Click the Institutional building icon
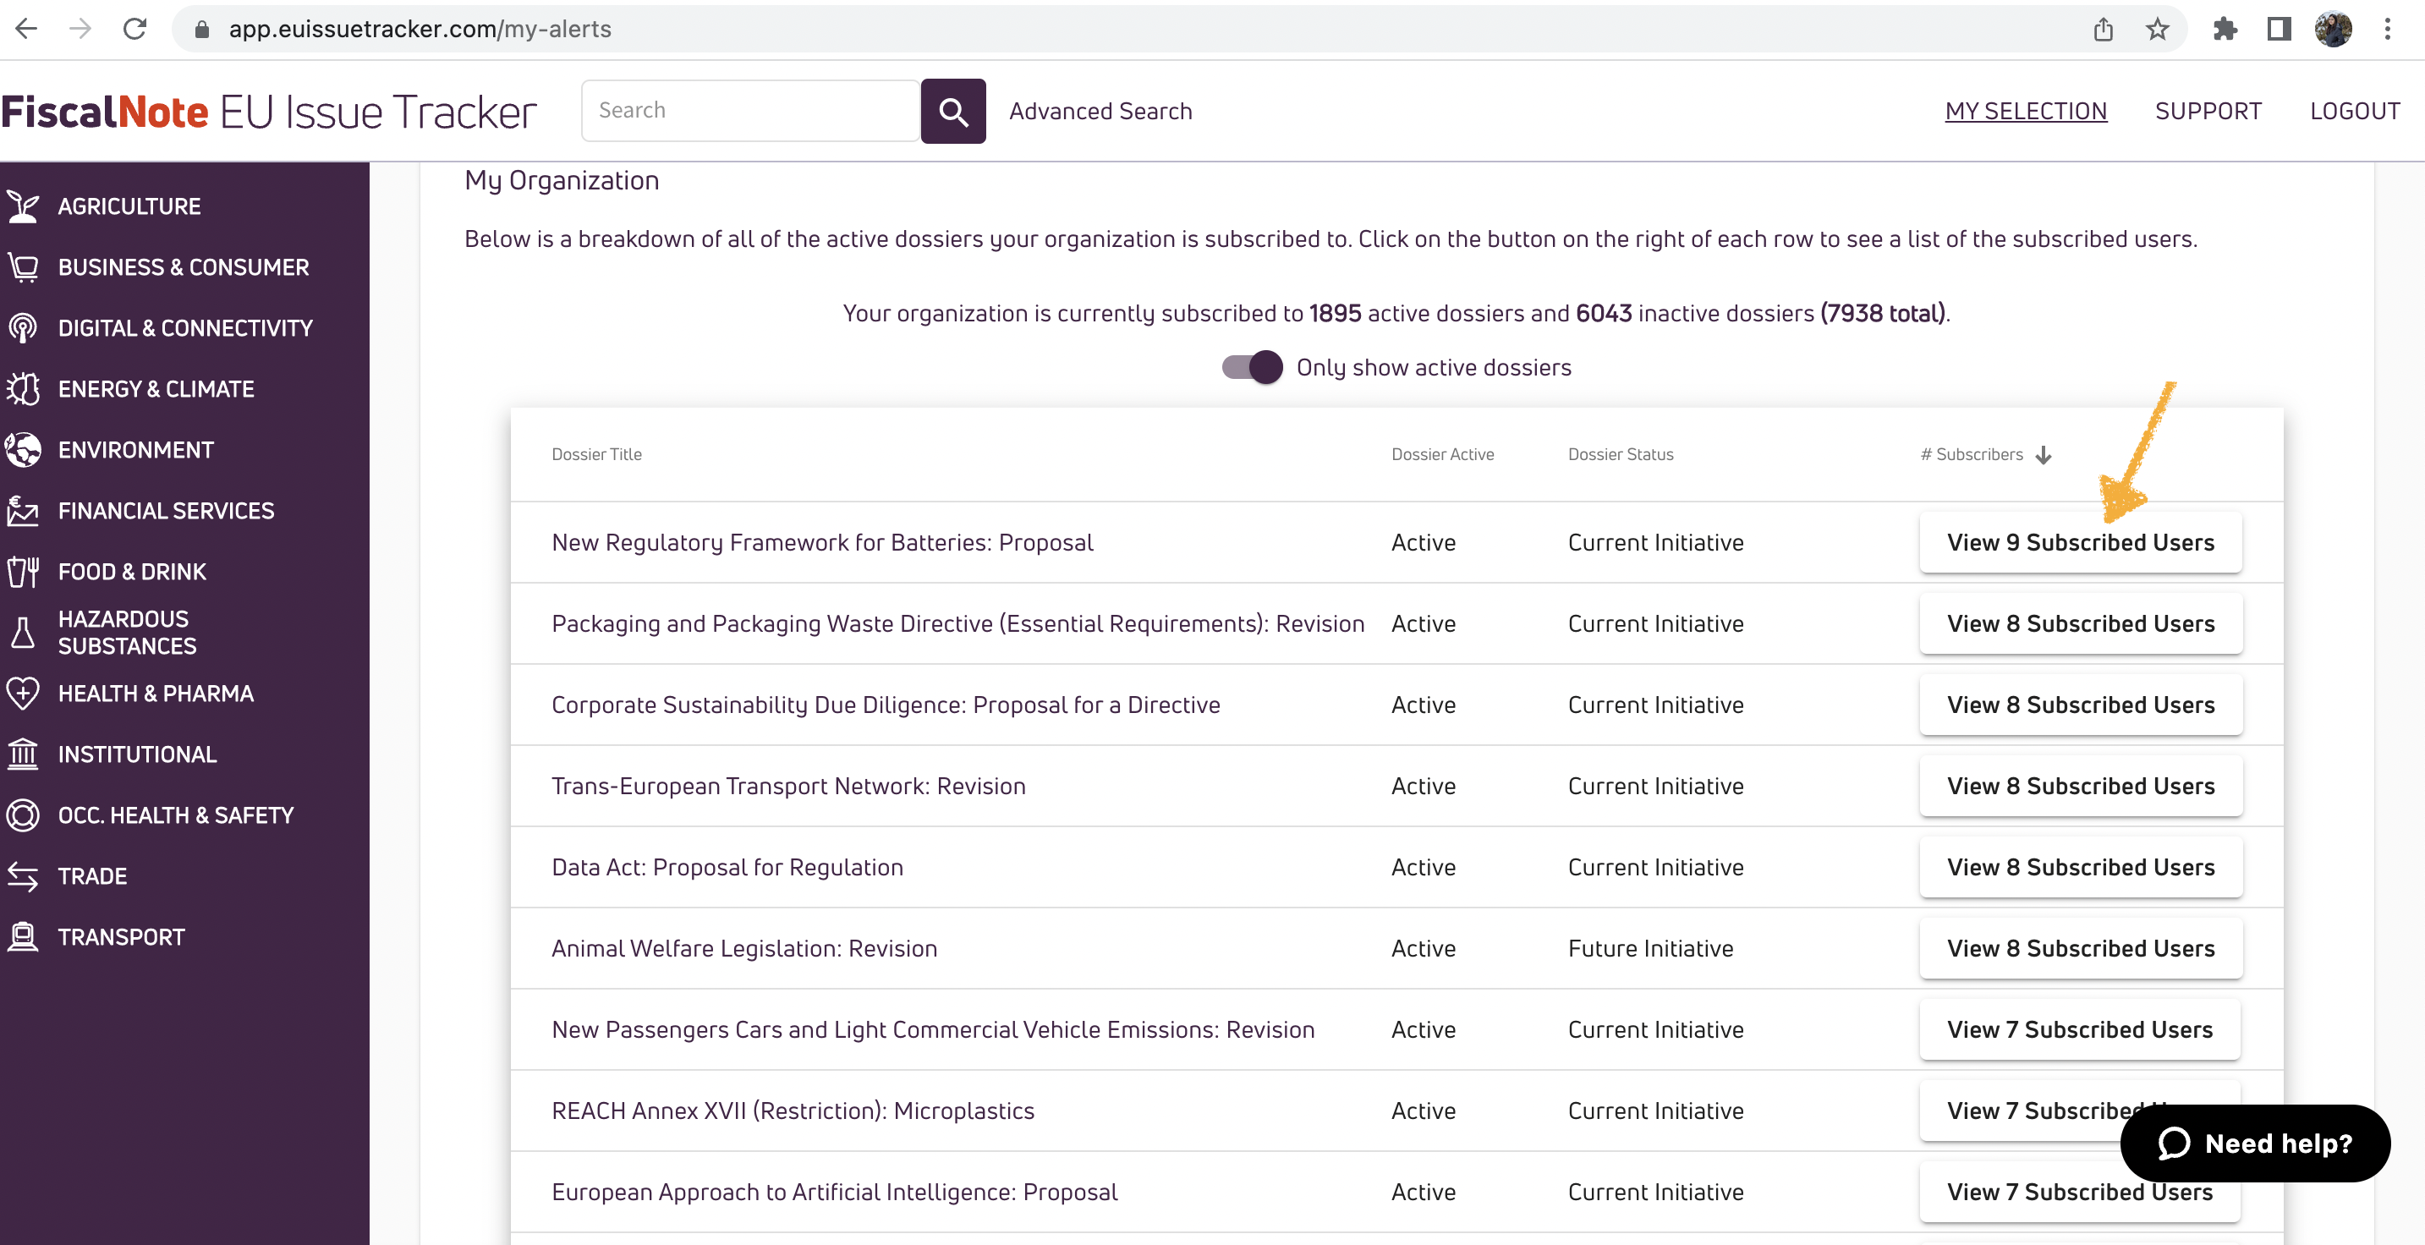The image size is (2425, 1245). [23, 754]
